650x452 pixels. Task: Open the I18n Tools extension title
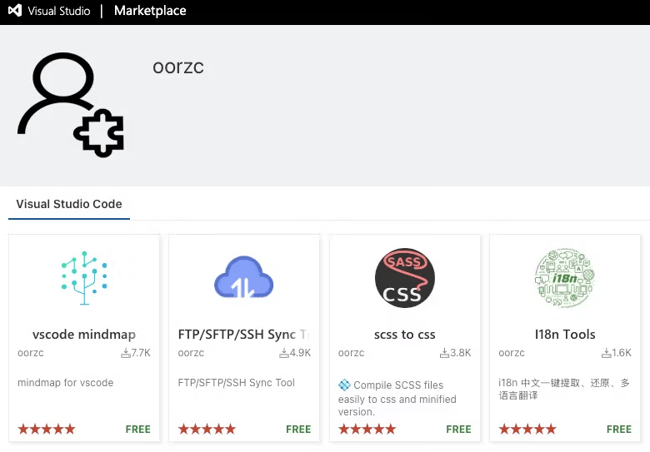click(x=565, y=335)
